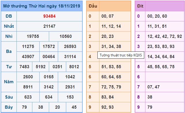Click fourth prize number 8012
The width and height of the screenshot is (185, 113).
click(74, 67)
